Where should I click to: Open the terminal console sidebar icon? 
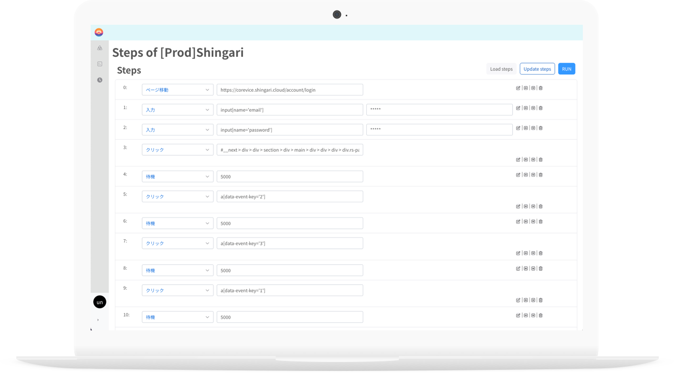click(100, 64)
